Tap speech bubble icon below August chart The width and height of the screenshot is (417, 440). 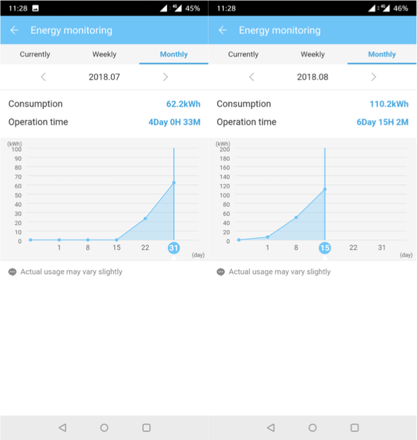tap(221, 272)
